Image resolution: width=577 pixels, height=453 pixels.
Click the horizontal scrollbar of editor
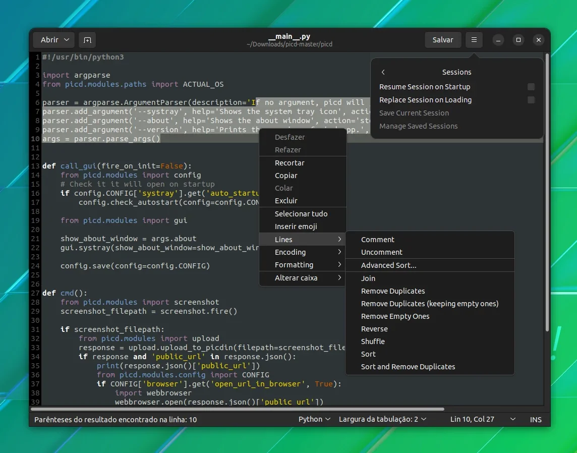click(x=238, y=409)
